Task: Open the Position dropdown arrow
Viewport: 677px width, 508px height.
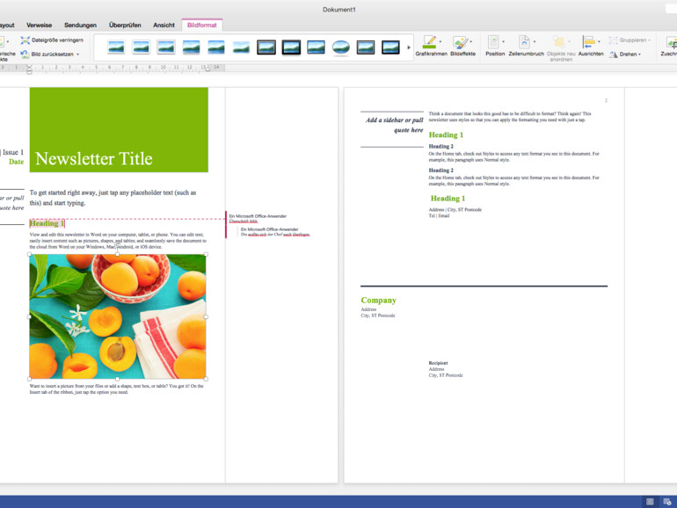Action: click(x=503, y=42)
